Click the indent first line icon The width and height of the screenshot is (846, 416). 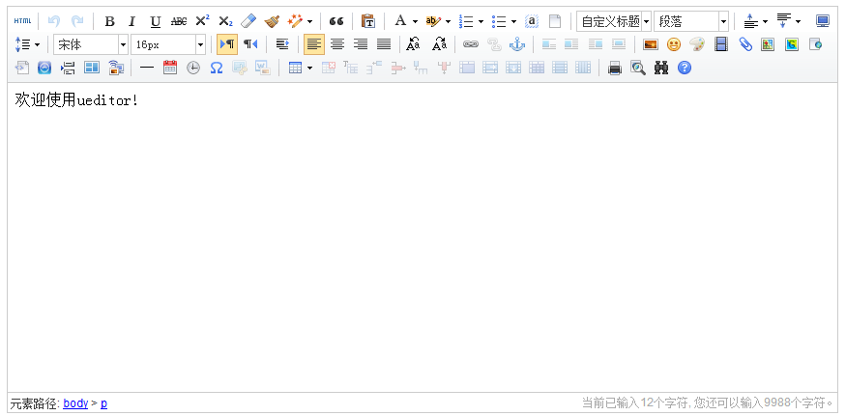[282, 44]
